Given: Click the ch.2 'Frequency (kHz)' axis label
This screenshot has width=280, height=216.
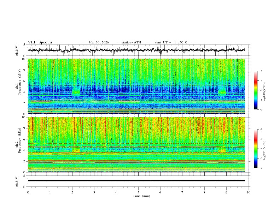Looking at the screenshot, I should coord(20,140).
